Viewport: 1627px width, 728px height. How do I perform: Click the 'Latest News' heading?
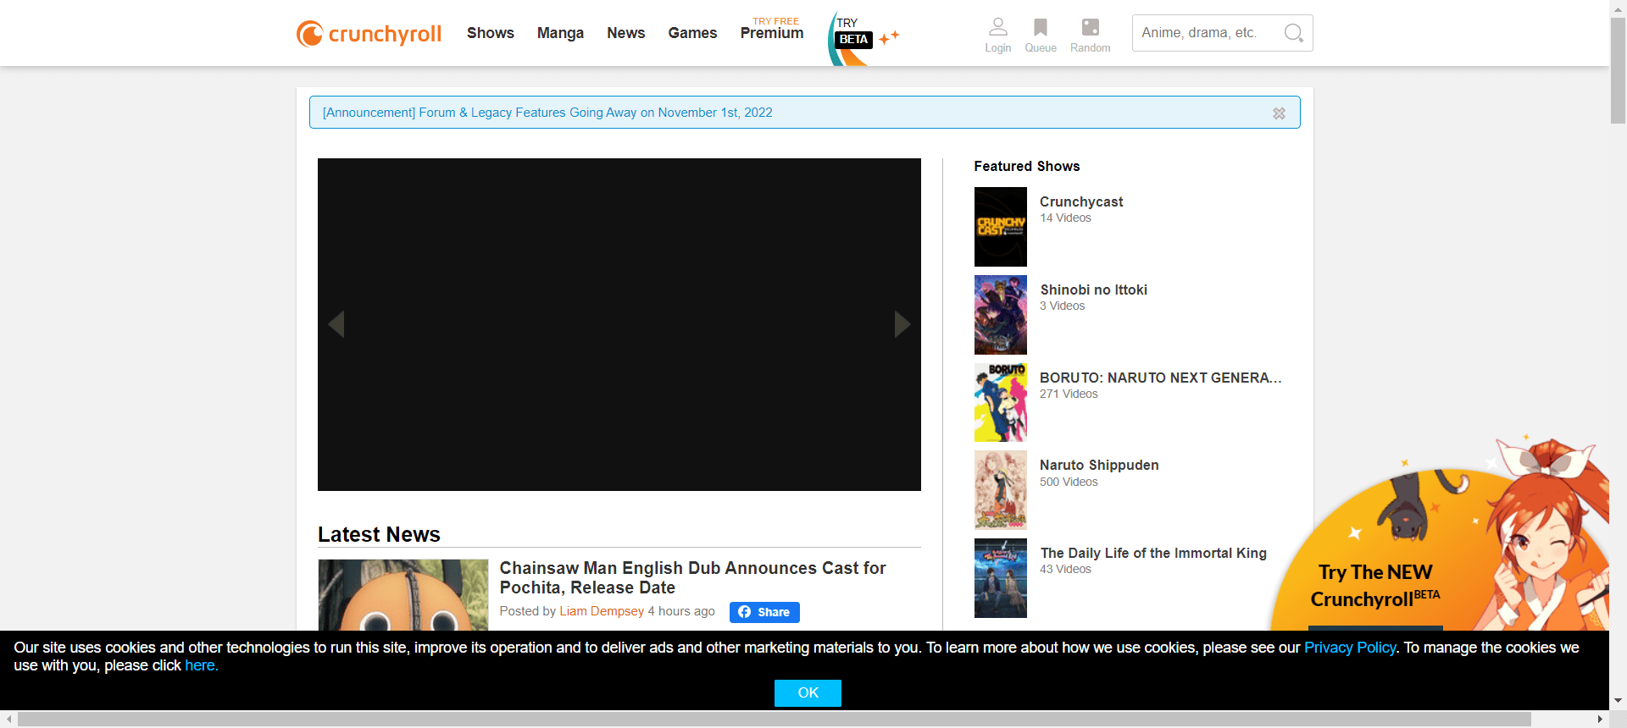pyautogui.click(x=379, y=534)
